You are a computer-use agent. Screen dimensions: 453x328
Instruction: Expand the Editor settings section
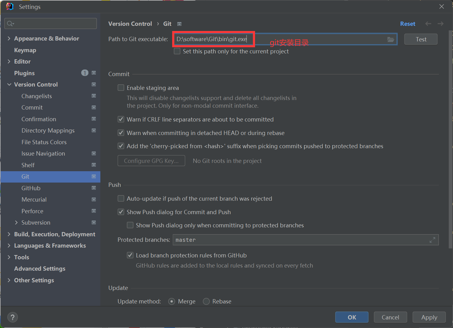(x=9, y=61)
